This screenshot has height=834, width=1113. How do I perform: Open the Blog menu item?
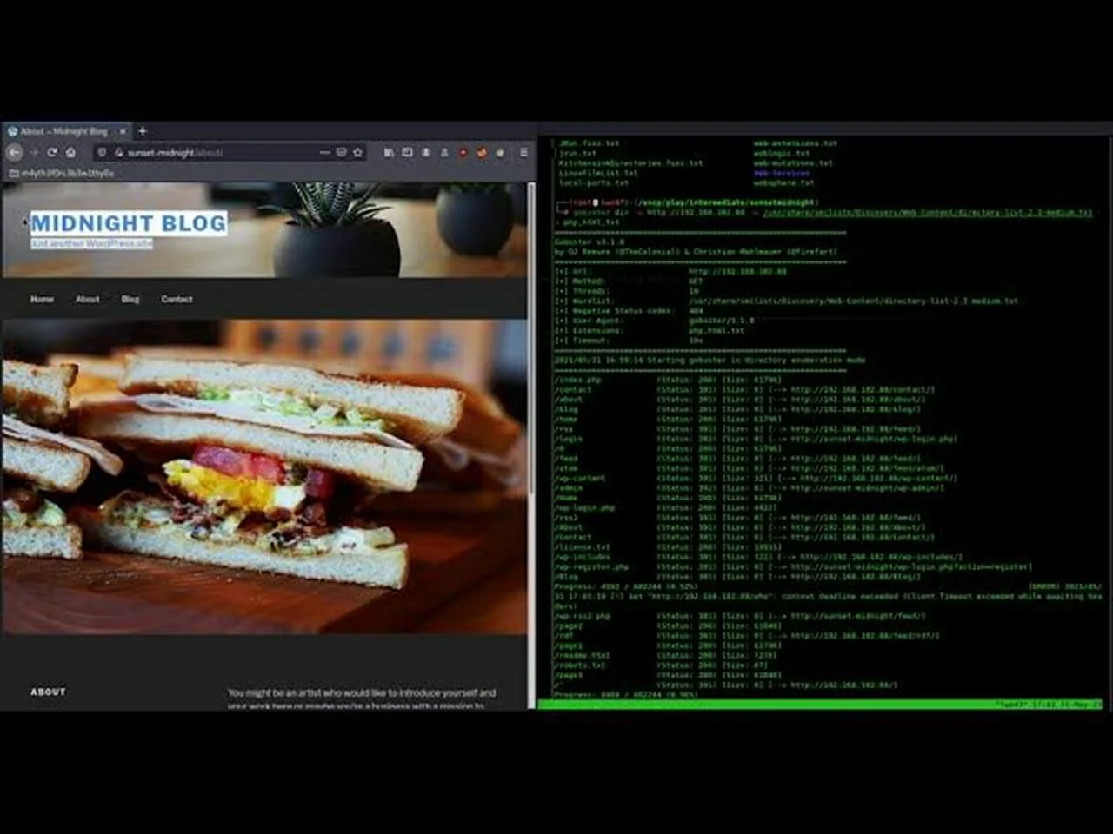click(130, 299)
